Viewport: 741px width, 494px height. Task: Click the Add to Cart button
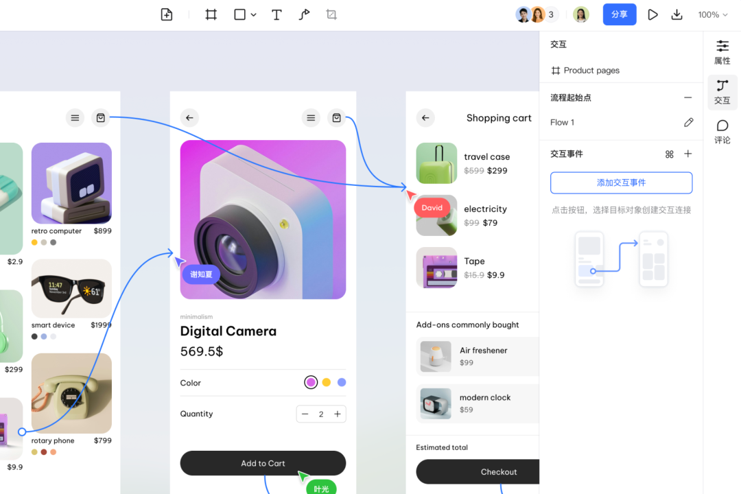pos(263,463)
